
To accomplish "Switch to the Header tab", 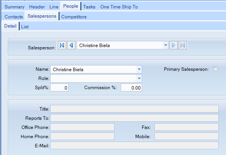I will point(37,7).
